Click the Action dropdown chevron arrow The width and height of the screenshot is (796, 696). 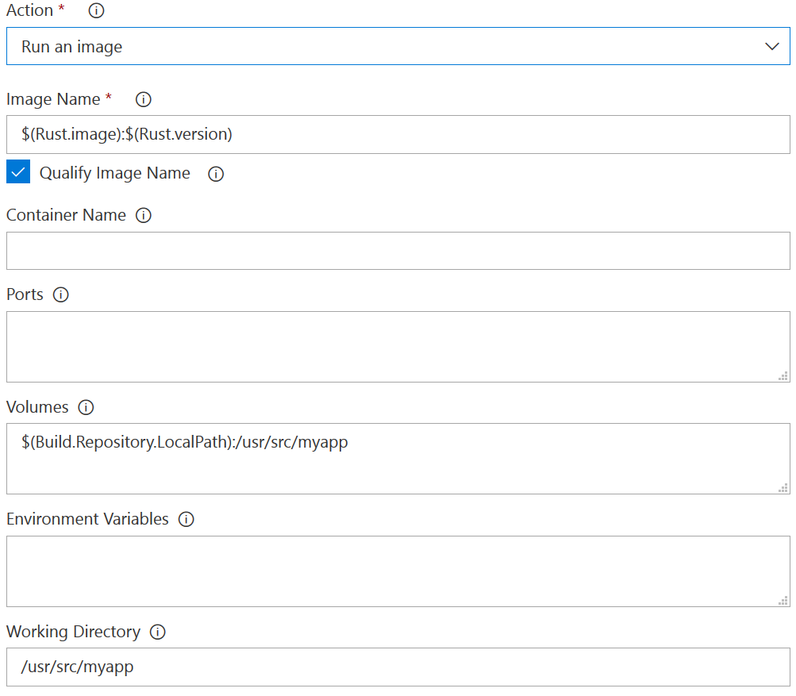coord(772,47)
